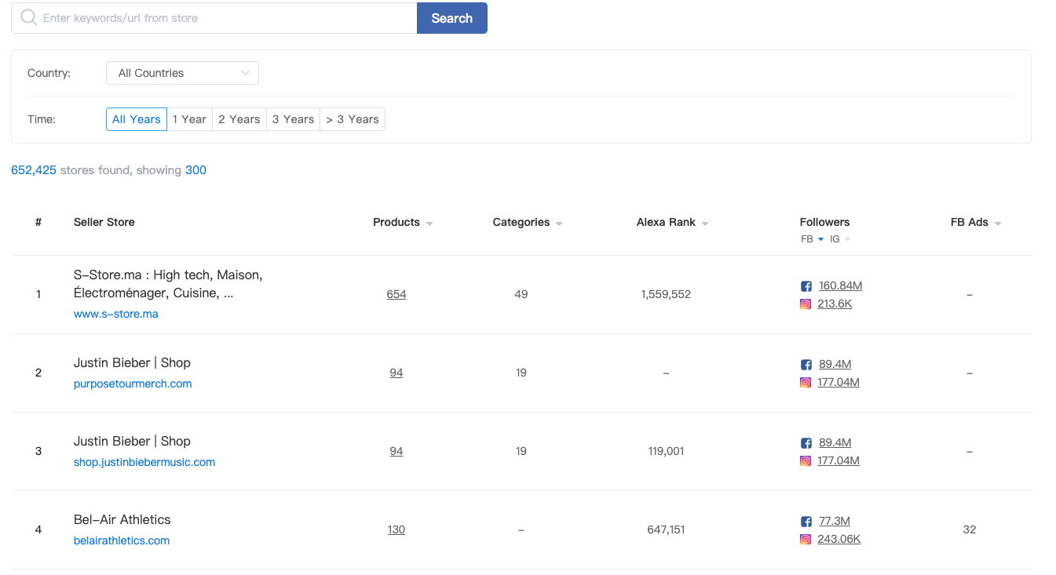This screenshot has width=1056, height=575.
Task: Choose the > 3 Years time filter
Action: [x=353, y=119]
